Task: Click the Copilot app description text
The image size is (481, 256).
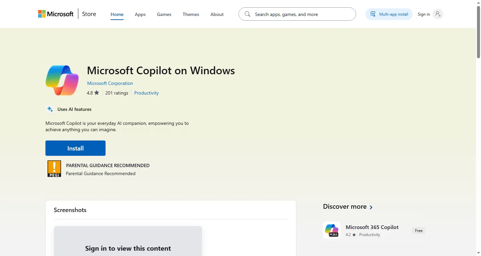Action: (117, 127)
